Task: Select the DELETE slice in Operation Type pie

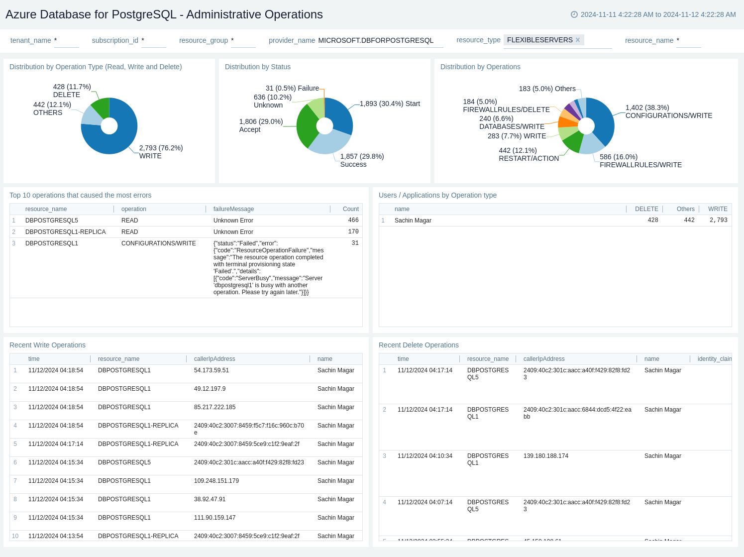Action: click(102, 107)
